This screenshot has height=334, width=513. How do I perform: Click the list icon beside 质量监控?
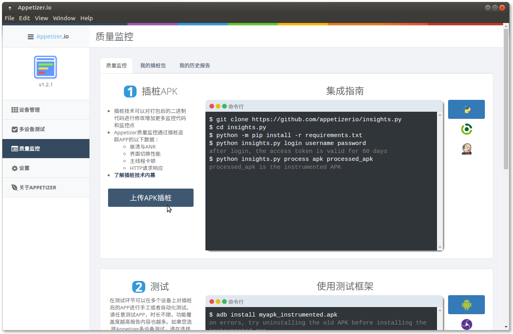pyautogui.click(x=15, y=149)
